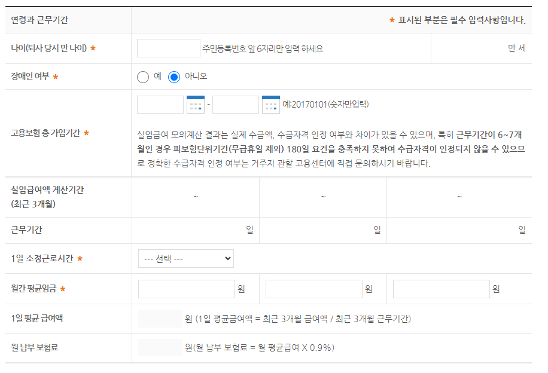Click the 월 납부 보험료 result field
Image resolution: width=548 pixels, height=373 pixels.
160,347
